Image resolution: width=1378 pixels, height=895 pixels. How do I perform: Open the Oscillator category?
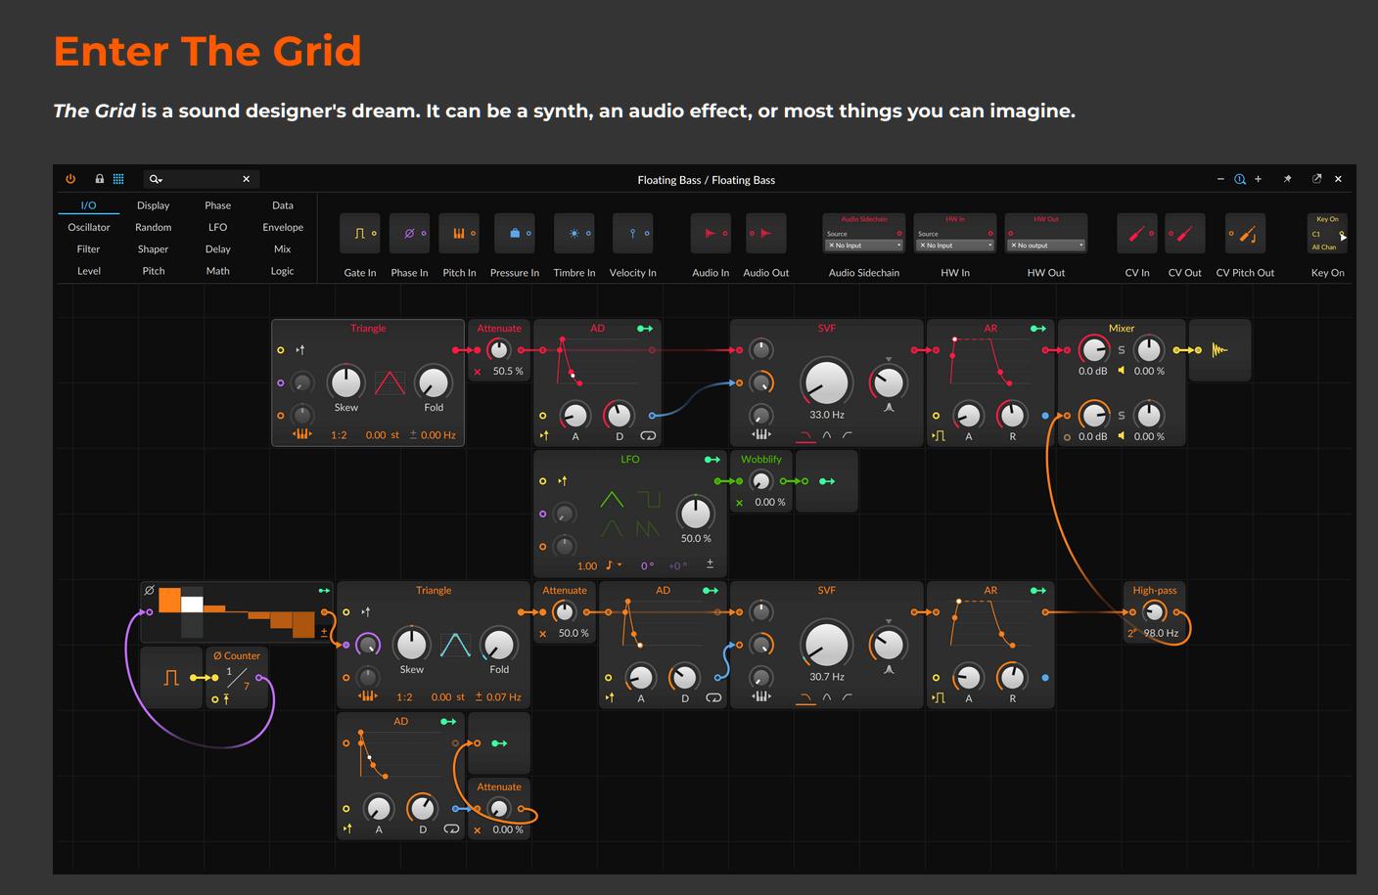pos(89,227)
